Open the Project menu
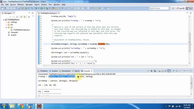This screenshot has width=194, height=109. coord(44,5)
